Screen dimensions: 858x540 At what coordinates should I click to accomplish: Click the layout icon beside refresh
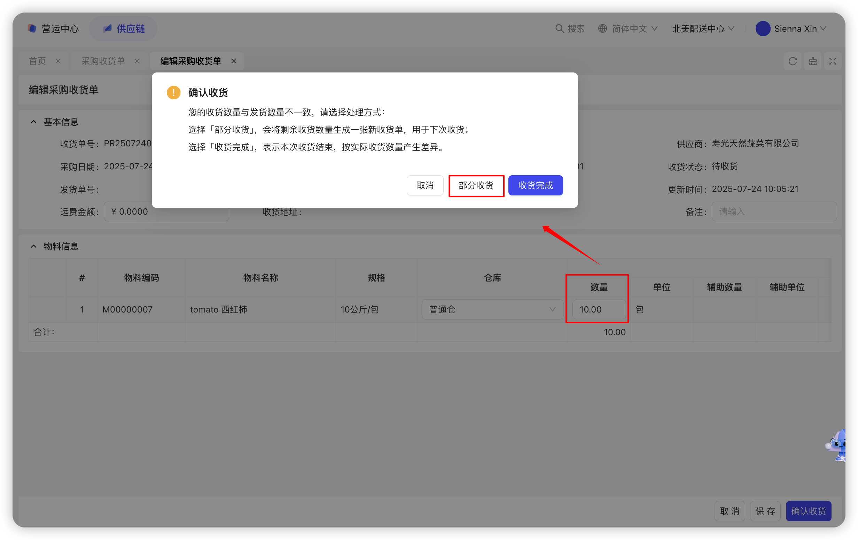click(813, 61)
